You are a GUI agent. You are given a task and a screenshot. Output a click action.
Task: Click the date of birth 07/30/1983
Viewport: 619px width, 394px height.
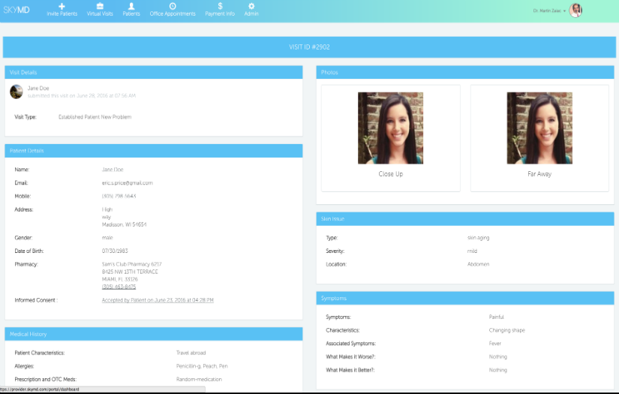(x=115, y=251)
